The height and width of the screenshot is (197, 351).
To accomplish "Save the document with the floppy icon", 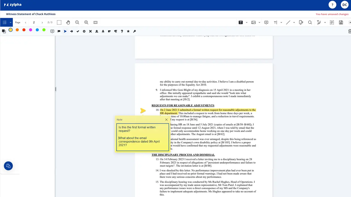I will [341, 22].
